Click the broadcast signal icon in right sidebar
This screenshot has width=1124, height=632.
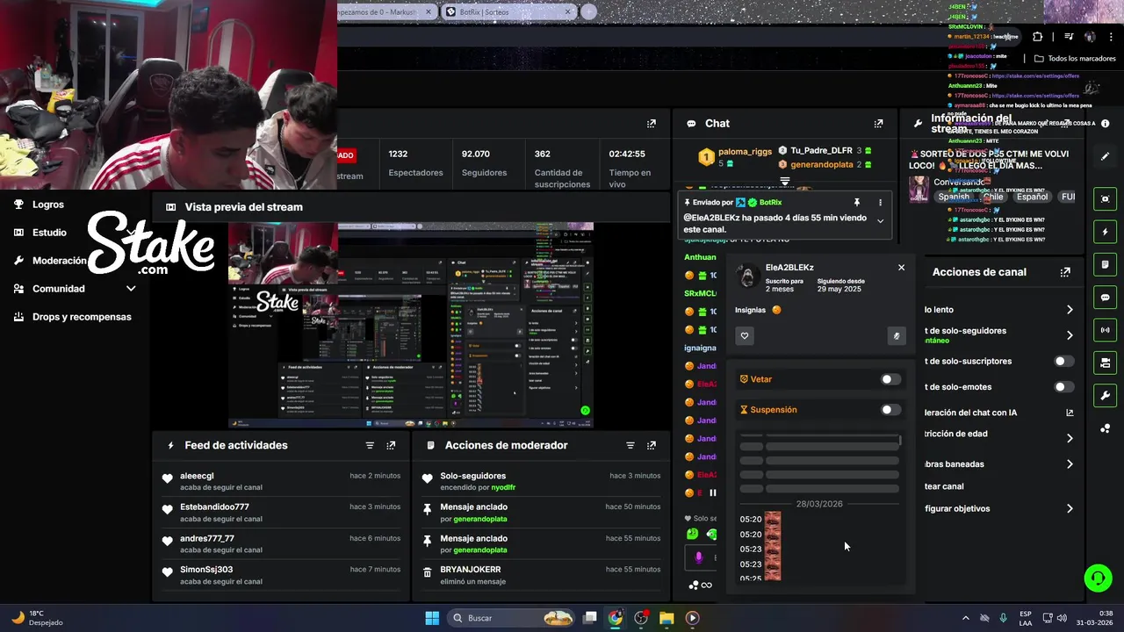coord(1106,330)
